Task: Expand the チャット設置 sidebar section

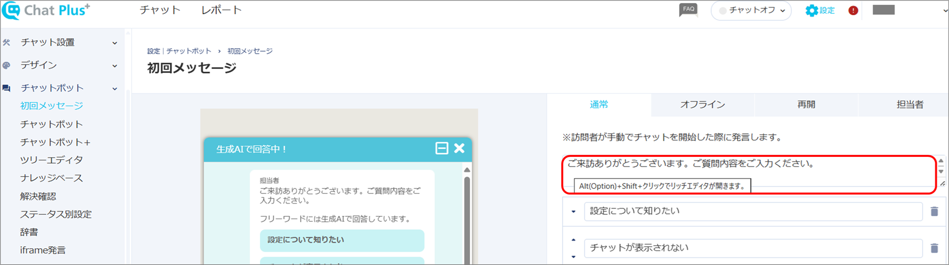Action: coord(114,43)
